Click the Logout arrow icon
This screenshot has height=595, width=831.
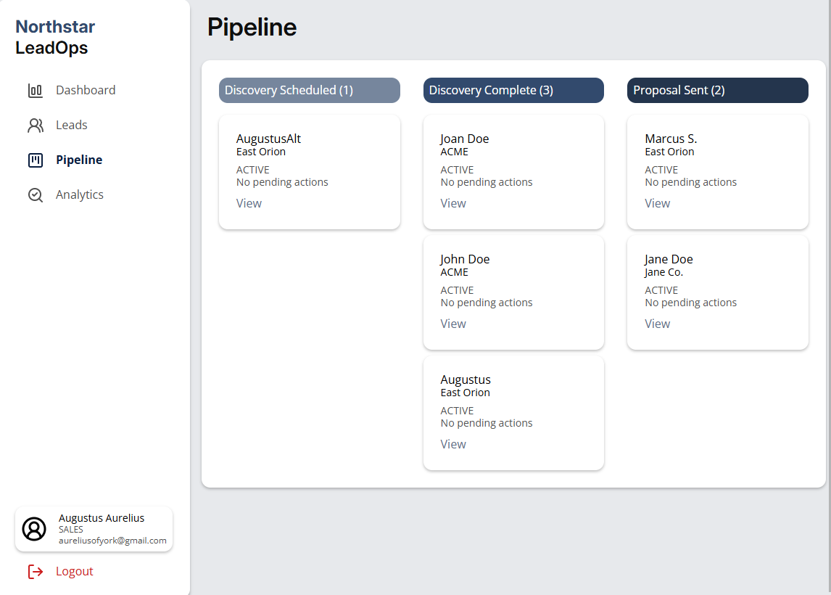35,571
